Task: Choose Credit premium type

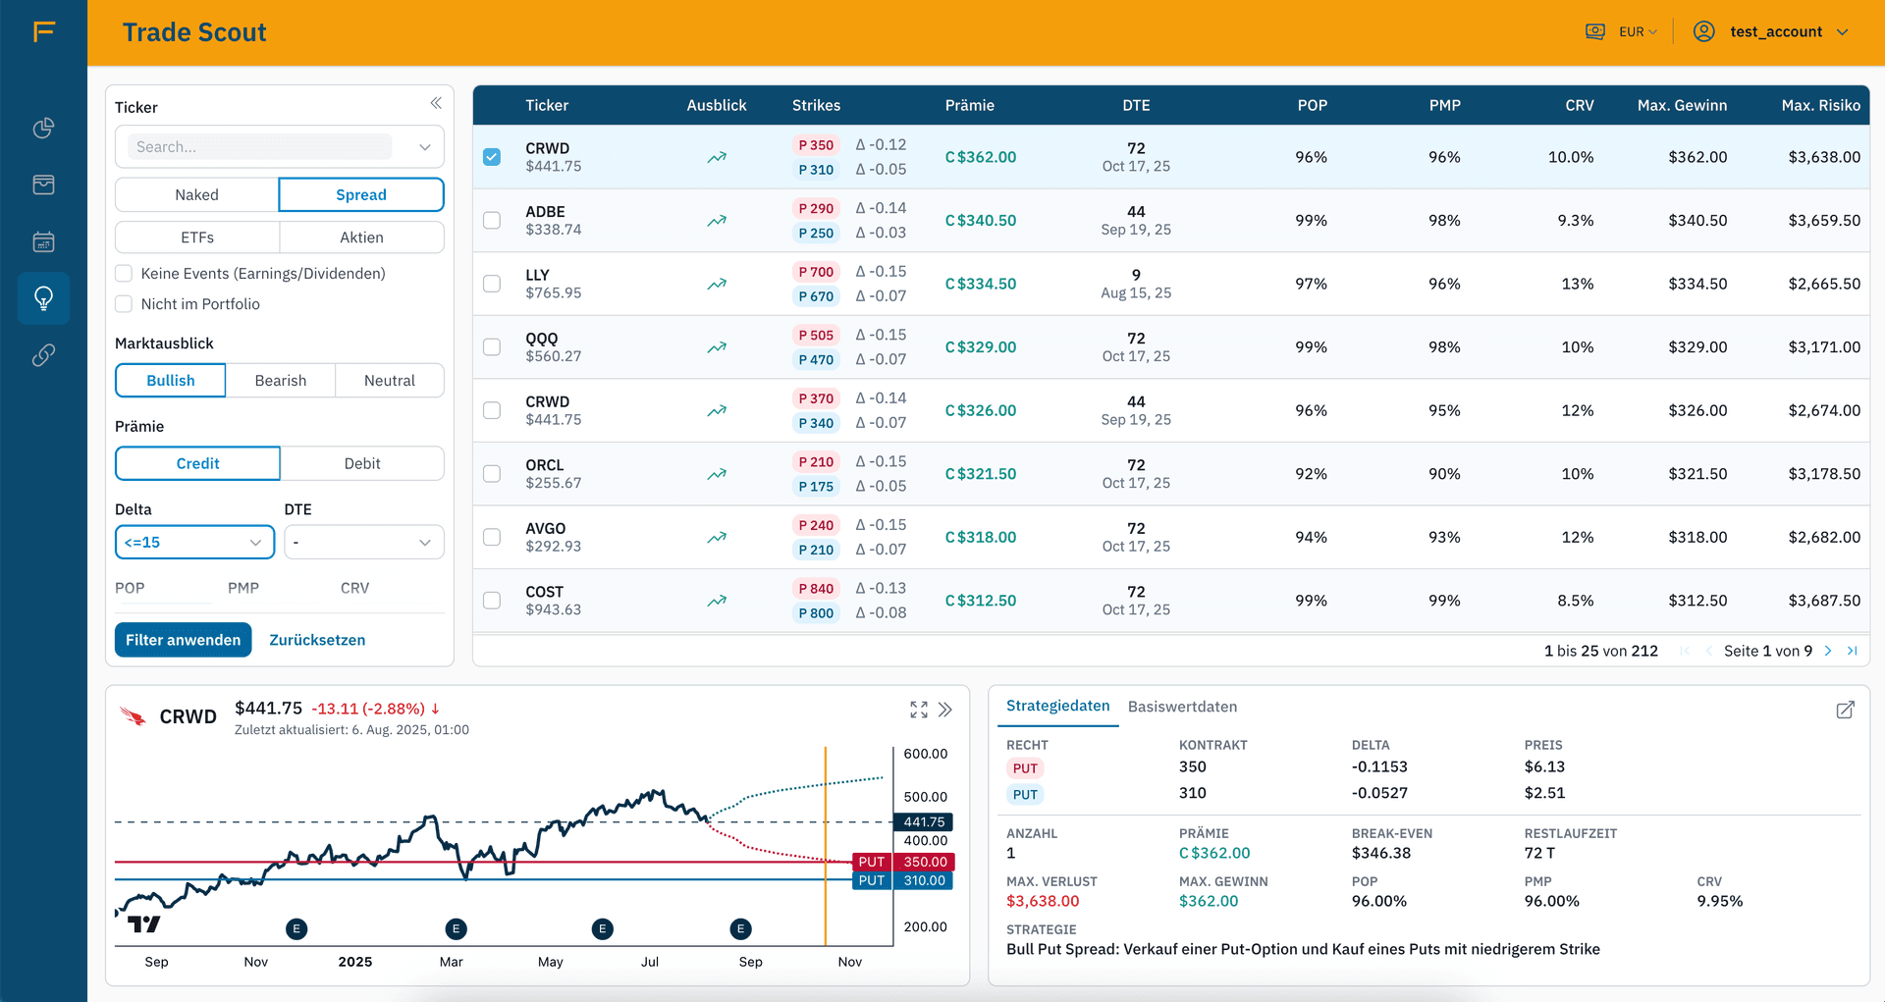Action: [197, 463]
